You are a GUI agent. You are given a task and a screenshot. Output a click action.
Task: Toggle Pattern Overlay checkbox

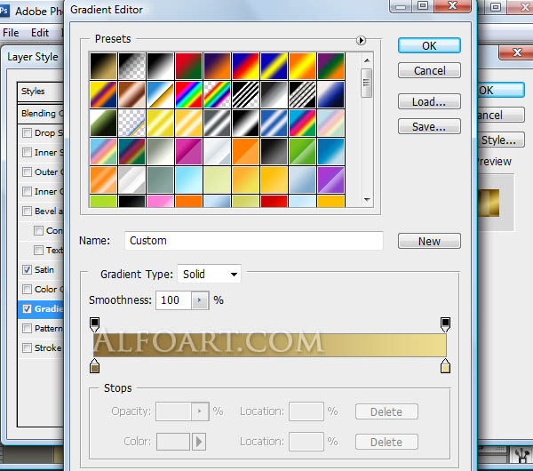click(x=27, y=329)
